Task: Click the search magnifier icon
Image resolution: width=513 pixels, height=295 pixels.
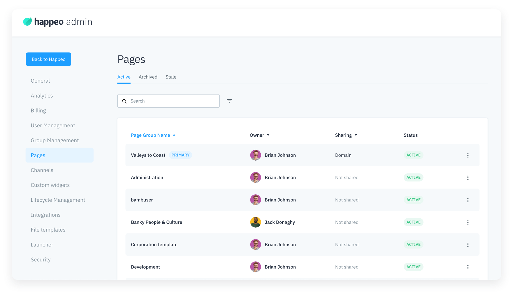Action: (x=125, y=101)
